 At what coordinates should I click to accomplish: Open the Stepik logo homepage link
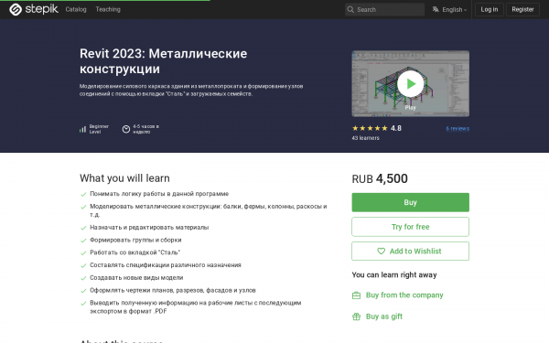pos(34,9)
